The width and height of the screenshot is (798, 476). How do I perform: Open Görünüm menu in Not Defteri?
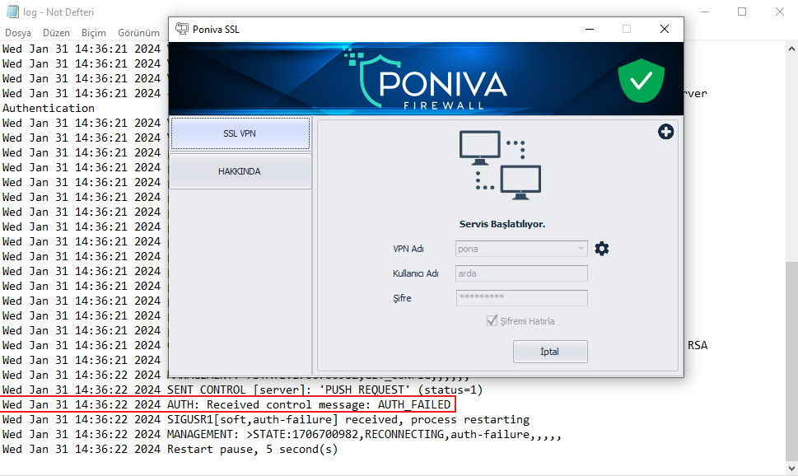coord(138,33)
